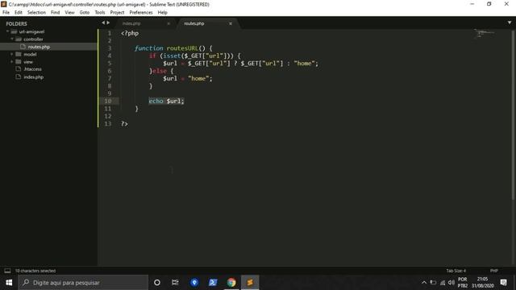This screenshot has width=516, height=290.
Task: Click the FOLDERS sidebar heading
Action: tap(16, 23)
